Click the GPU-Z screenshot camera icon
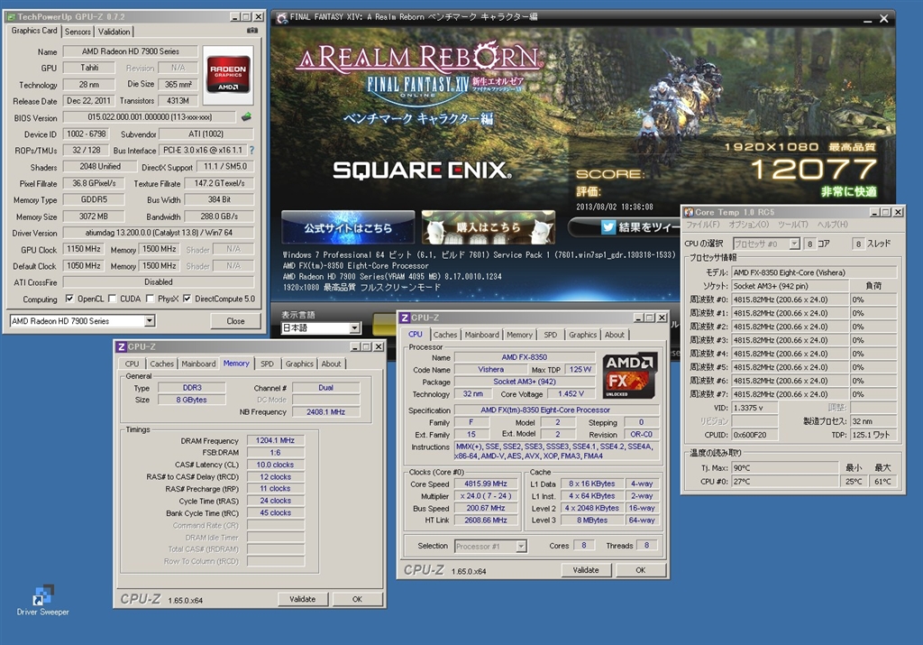923x645 pixels. click(252, 31)
